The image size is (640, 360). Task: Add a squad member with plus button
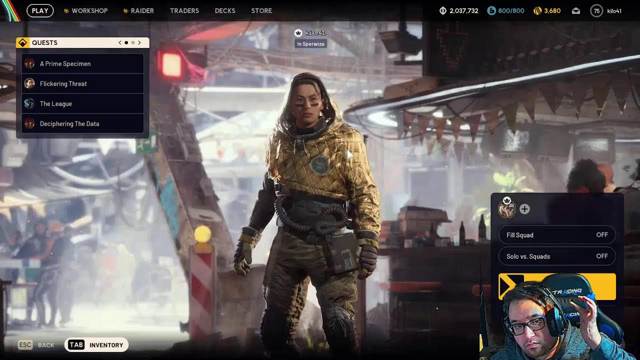point(524,209)
